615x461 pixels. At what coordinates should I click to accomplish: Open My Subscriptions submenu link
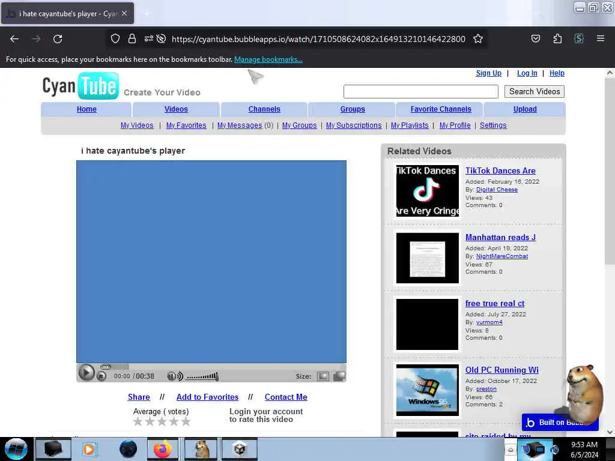(354, 125)
